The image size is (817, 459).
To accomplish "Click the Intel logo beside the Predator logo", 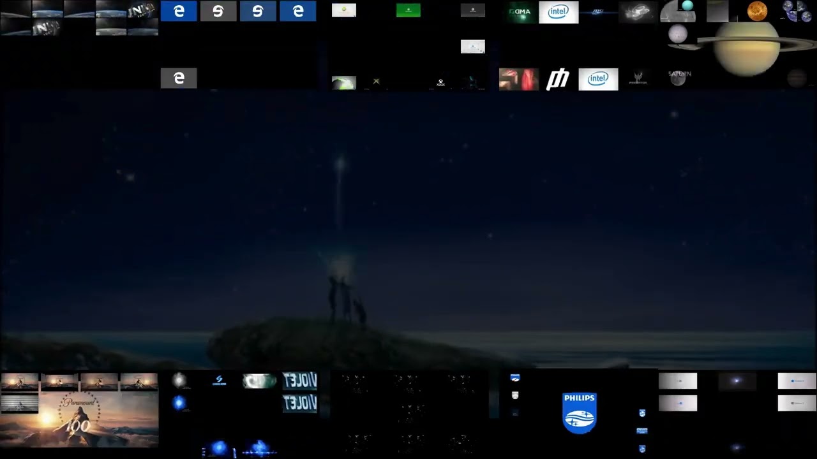I will (598, 79).
